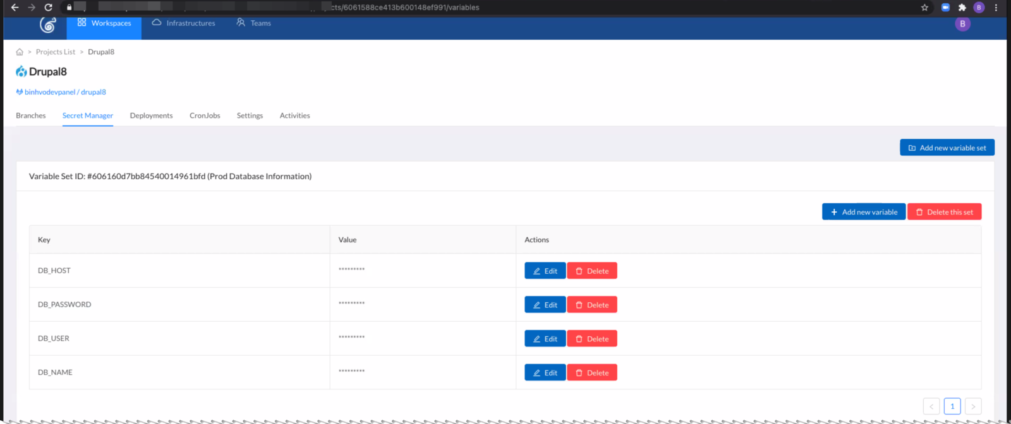Switch to the Branches tab
Viewport: 1011px width, 424px height.
click(31, 116)
